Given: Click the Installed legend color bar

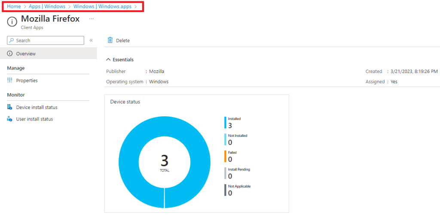Looking at the screenshot, I should click(x=225, y=122).
